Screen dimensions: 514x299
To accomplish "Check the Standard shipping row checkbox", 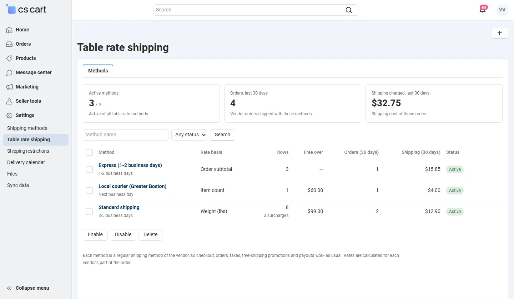I will 89,212.
